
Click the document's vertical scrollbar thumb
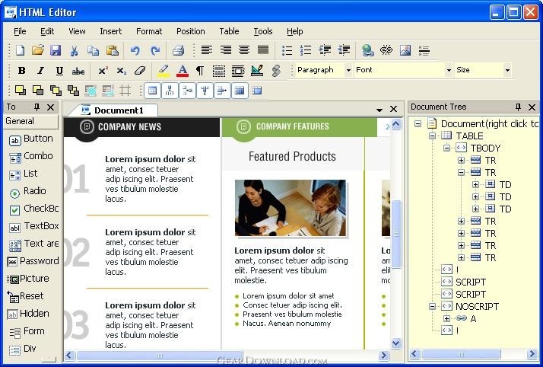point(395,232)
